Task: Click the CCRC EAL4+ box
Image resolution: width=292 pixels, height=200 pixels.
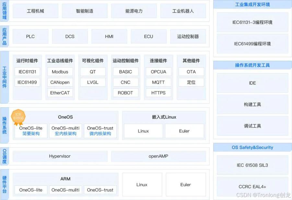Action: tap(252, 187)
